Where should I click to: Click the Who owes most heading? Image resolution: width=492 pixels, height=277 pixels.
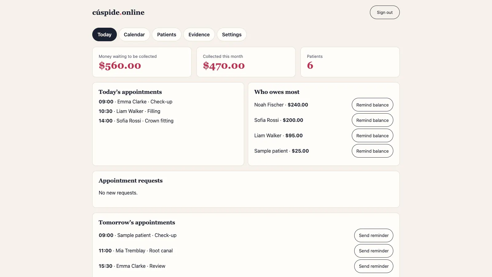(x=277, y=92)
